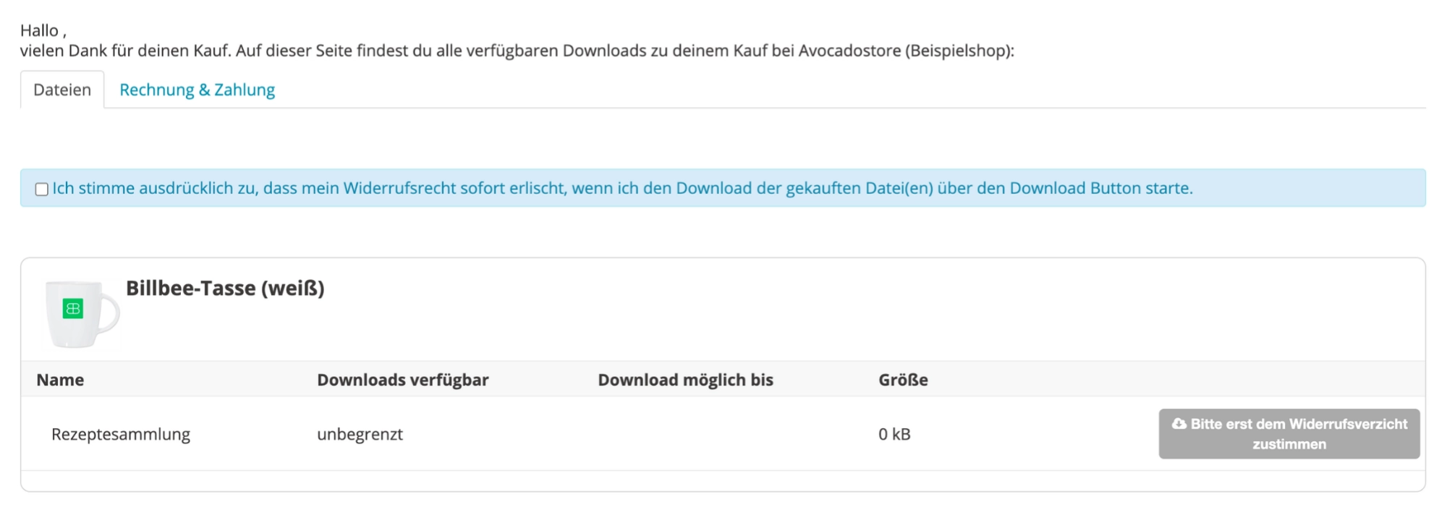Select the Dateien tab

pos(62,90)
